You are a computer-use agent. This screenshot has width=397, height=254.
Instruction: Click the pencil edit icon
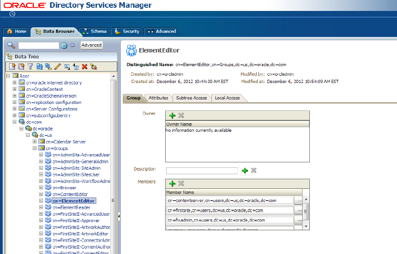click(x=57, y=67)
